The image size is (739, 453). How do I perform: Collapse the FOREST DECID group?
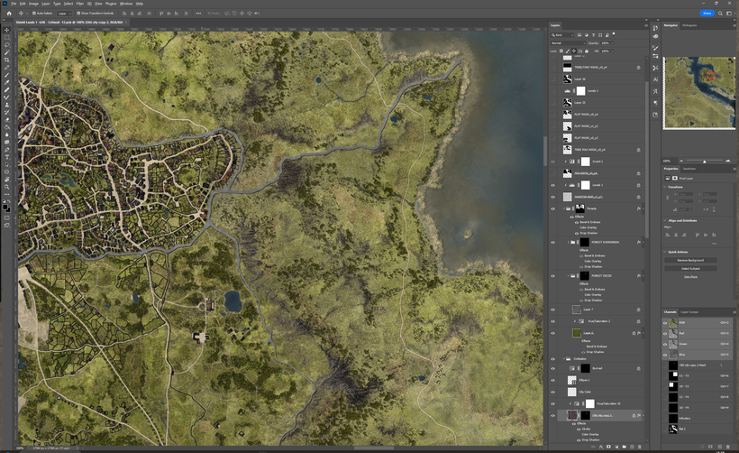coord(569,275)
